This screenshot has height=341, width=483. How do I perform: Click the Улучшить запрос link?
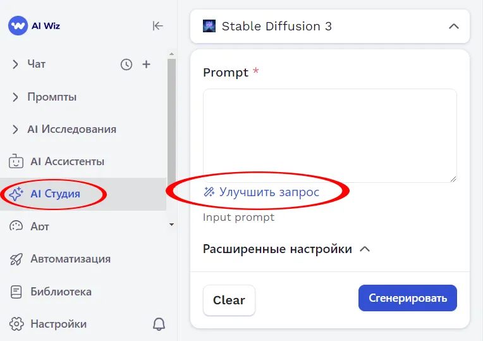(269, 192)
